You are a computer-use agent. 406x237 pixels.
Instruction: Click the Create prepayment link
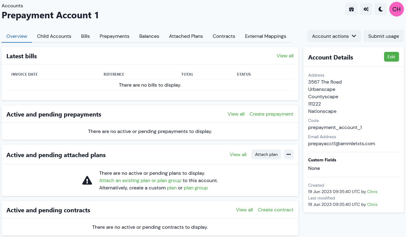271,114
